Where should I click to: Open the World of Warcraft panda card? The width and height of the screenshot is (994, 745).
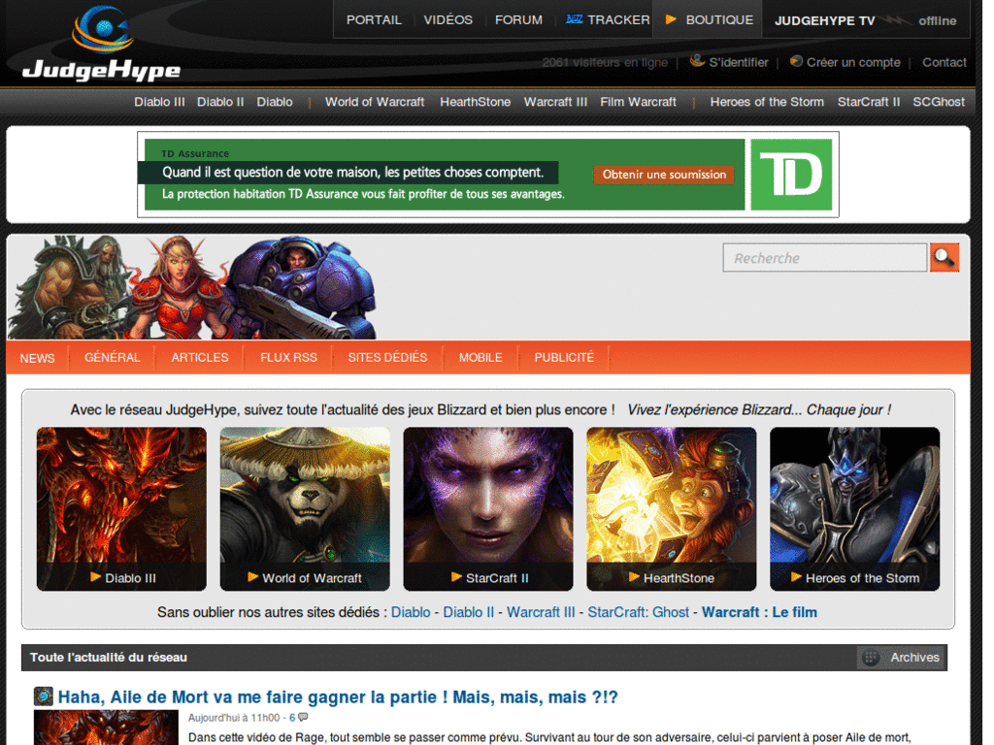tap(305, 508)
